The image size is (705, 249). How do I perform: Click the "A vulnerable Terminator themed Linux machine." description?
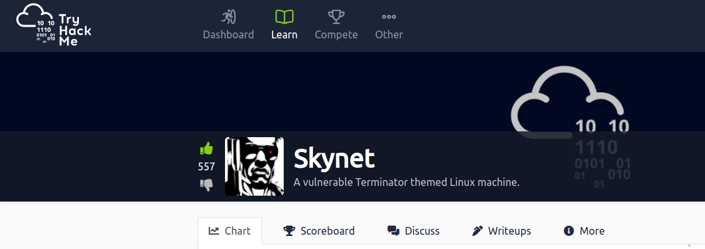[406, 183]
